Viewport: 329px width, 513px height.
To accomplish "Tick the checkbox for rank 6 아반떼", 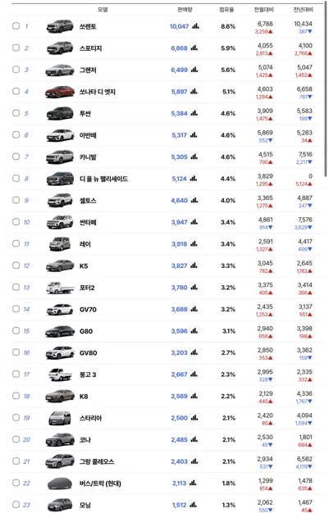I will tap(16, 134).
